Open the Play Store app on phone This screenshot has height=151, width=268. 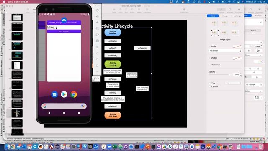[64, 94]
